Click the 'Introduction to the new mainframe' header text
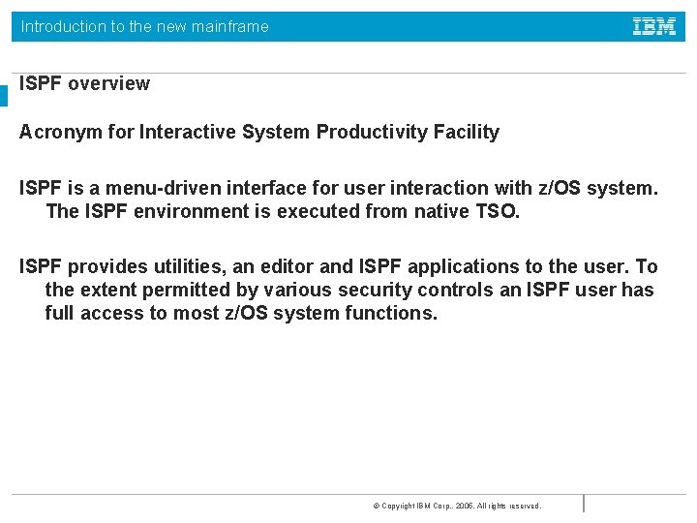 [145, 27]
